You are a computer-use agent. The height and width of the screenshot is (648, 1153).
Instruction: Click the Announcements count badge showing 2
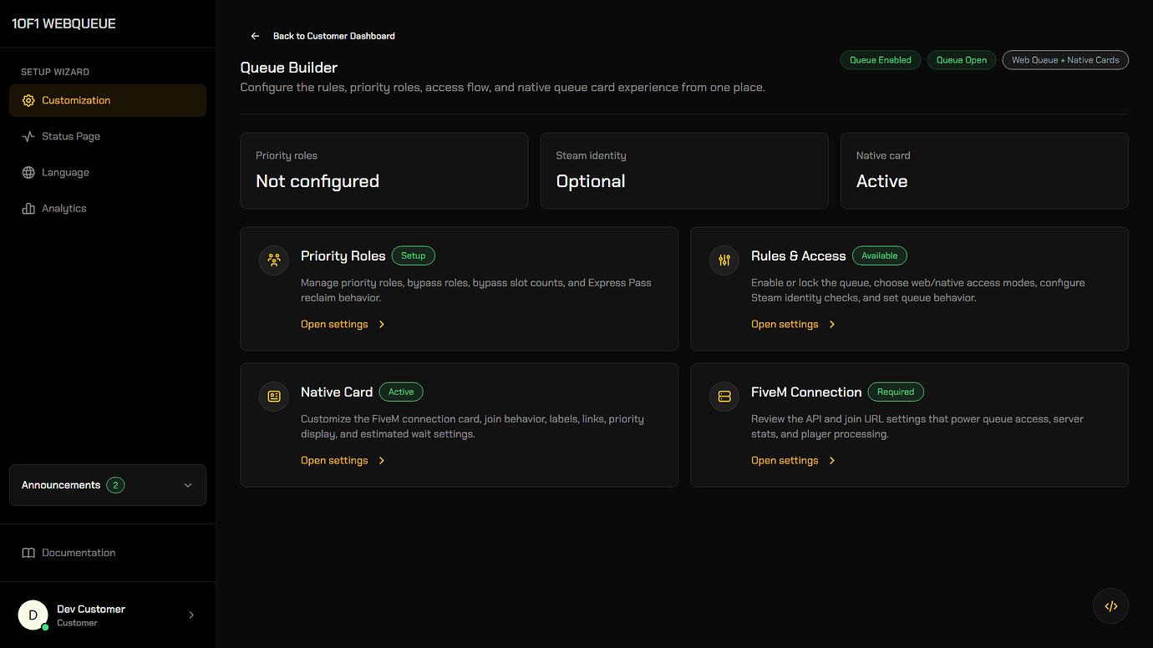pos(115,485)
